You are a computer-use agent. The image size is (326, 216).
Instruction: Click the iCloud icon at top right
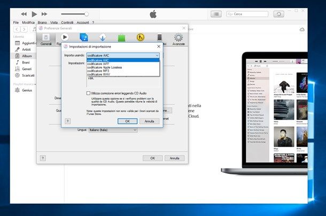click(x=302, y=29)
